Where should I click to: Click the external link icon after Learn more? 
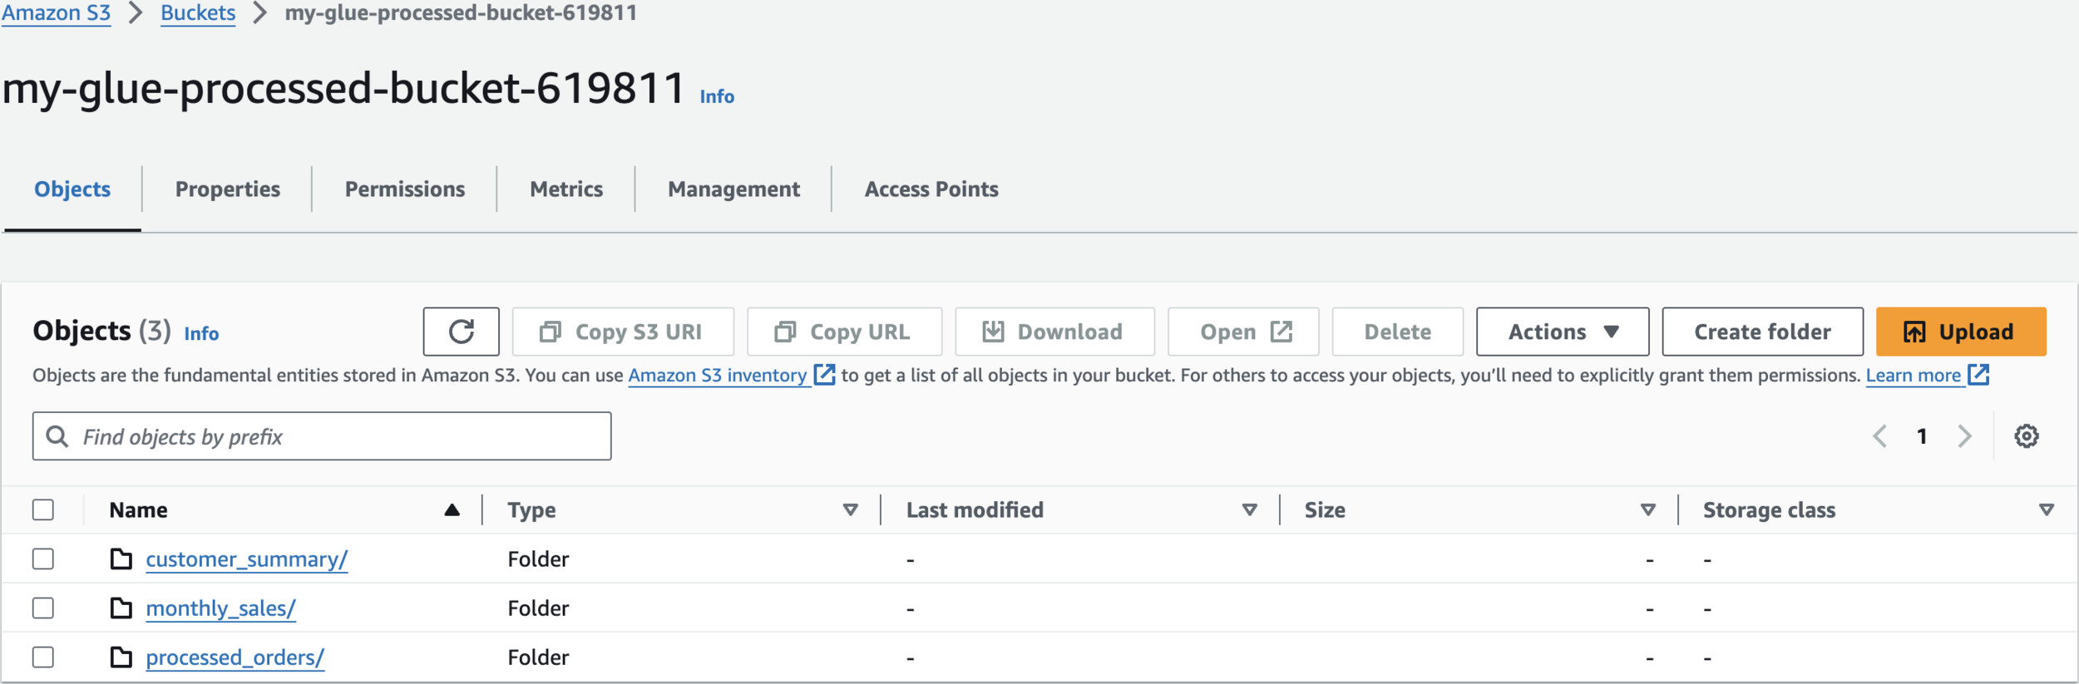point(1978,375)
